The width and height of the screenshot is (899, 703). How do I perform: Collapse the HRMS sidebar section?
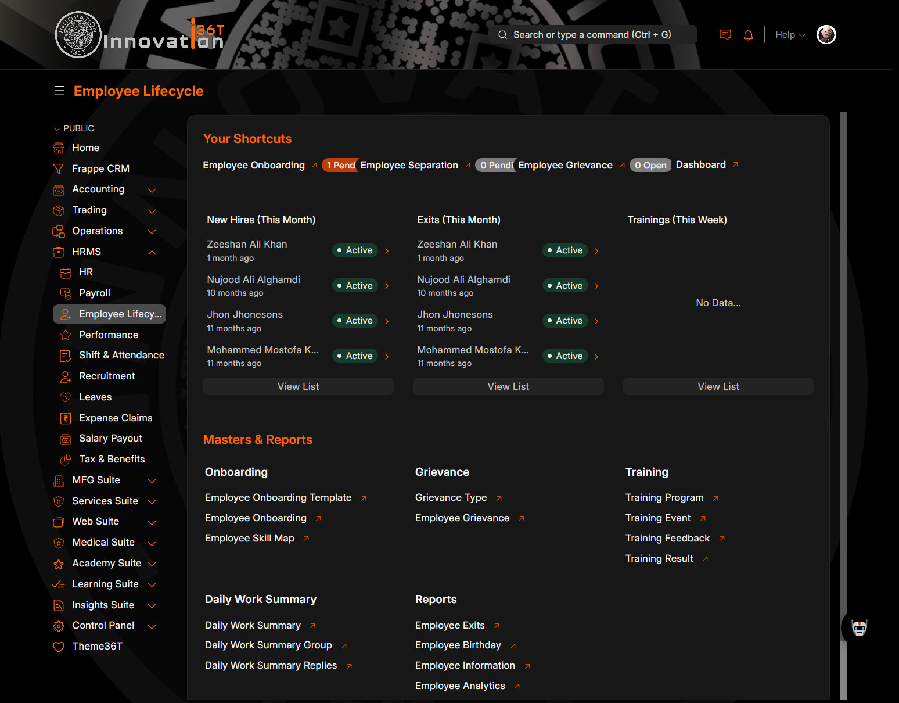(152, 252)
